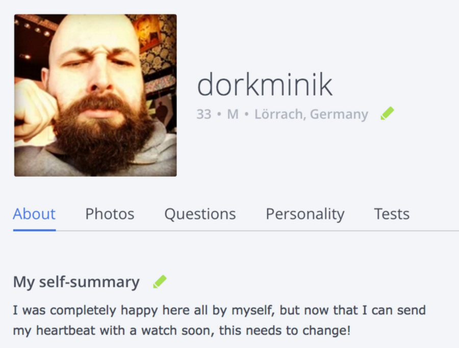
Task: Click the blue underline beneath About
Action: (34, 229)
